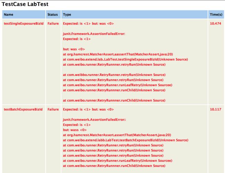Click the LabTest.testSingleExposureBizId stack trace line
Viewport: 225px width, 173px height.
click(125, 59)
